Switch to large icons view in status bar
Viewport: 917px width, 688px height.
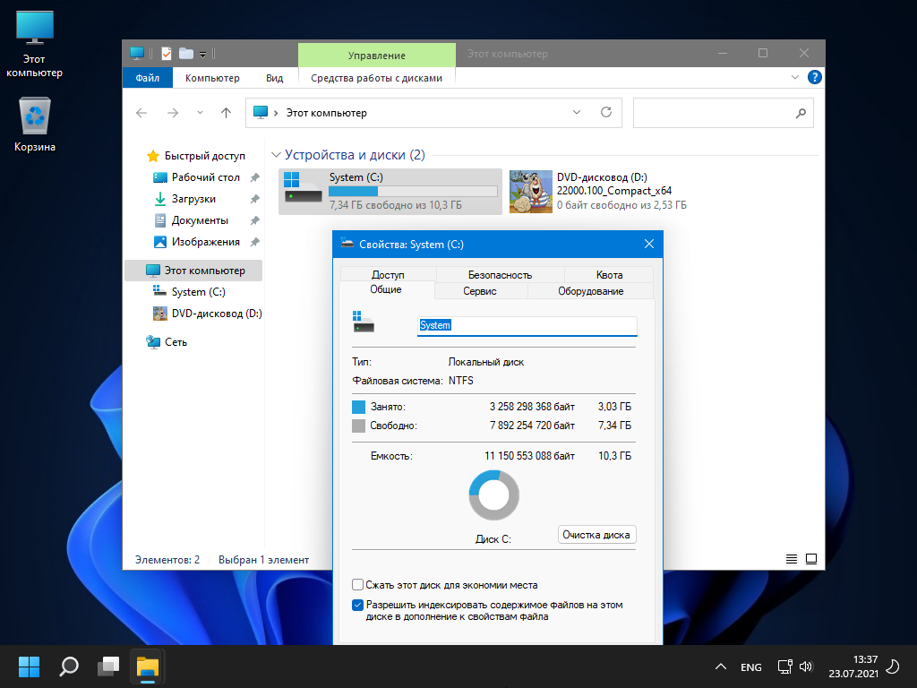811,559
